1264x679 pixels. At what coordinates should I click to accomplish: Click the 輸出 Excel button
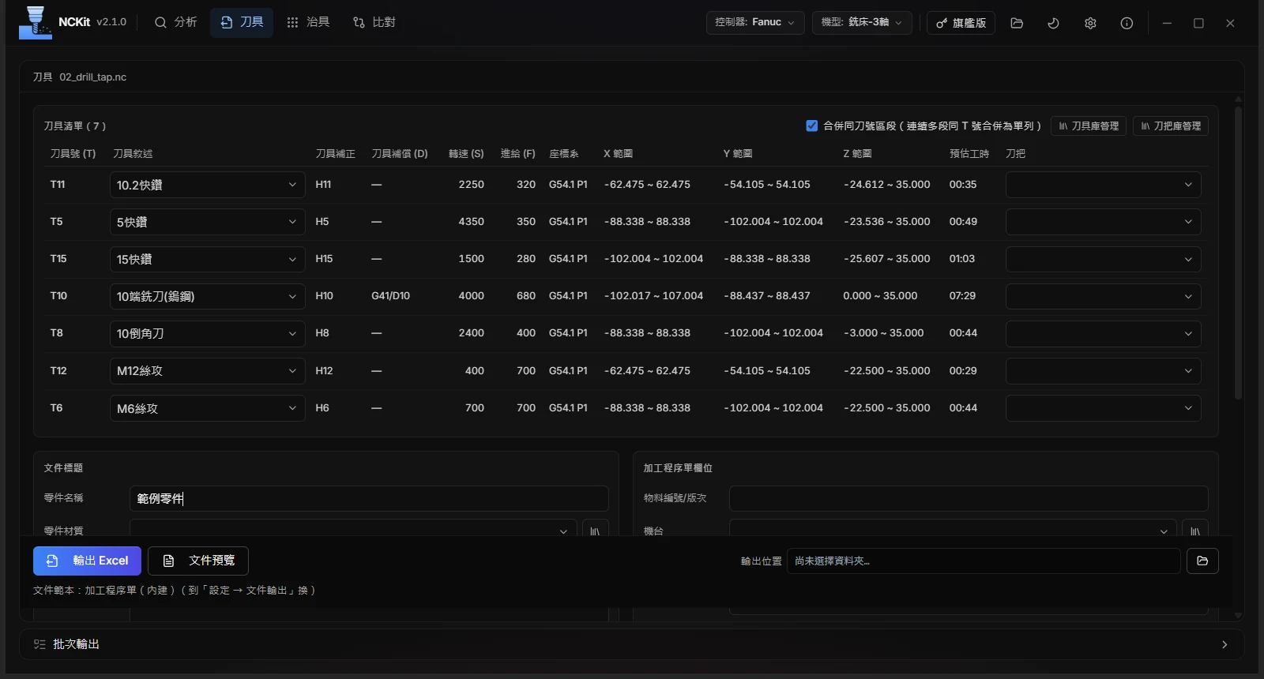click(87, 561)
